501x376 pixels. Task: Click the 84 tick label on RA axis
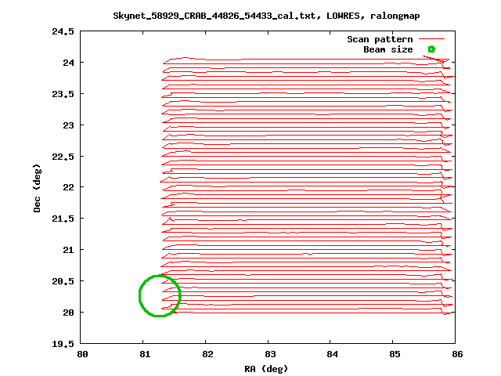click(x=332, y=354)
